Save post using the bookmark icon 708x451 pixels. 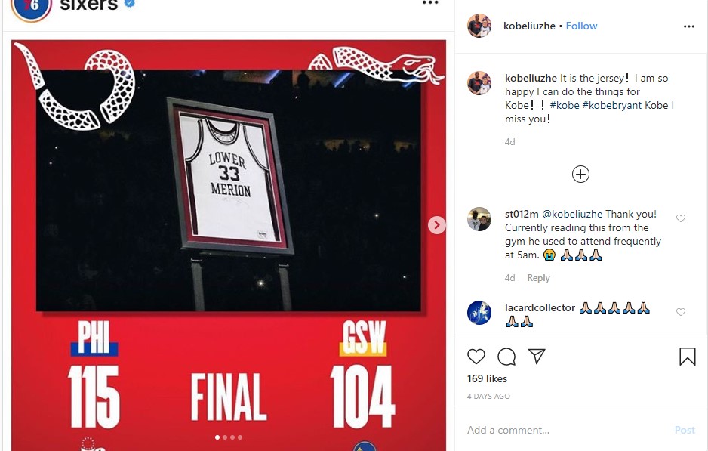(x=687, y=357)
